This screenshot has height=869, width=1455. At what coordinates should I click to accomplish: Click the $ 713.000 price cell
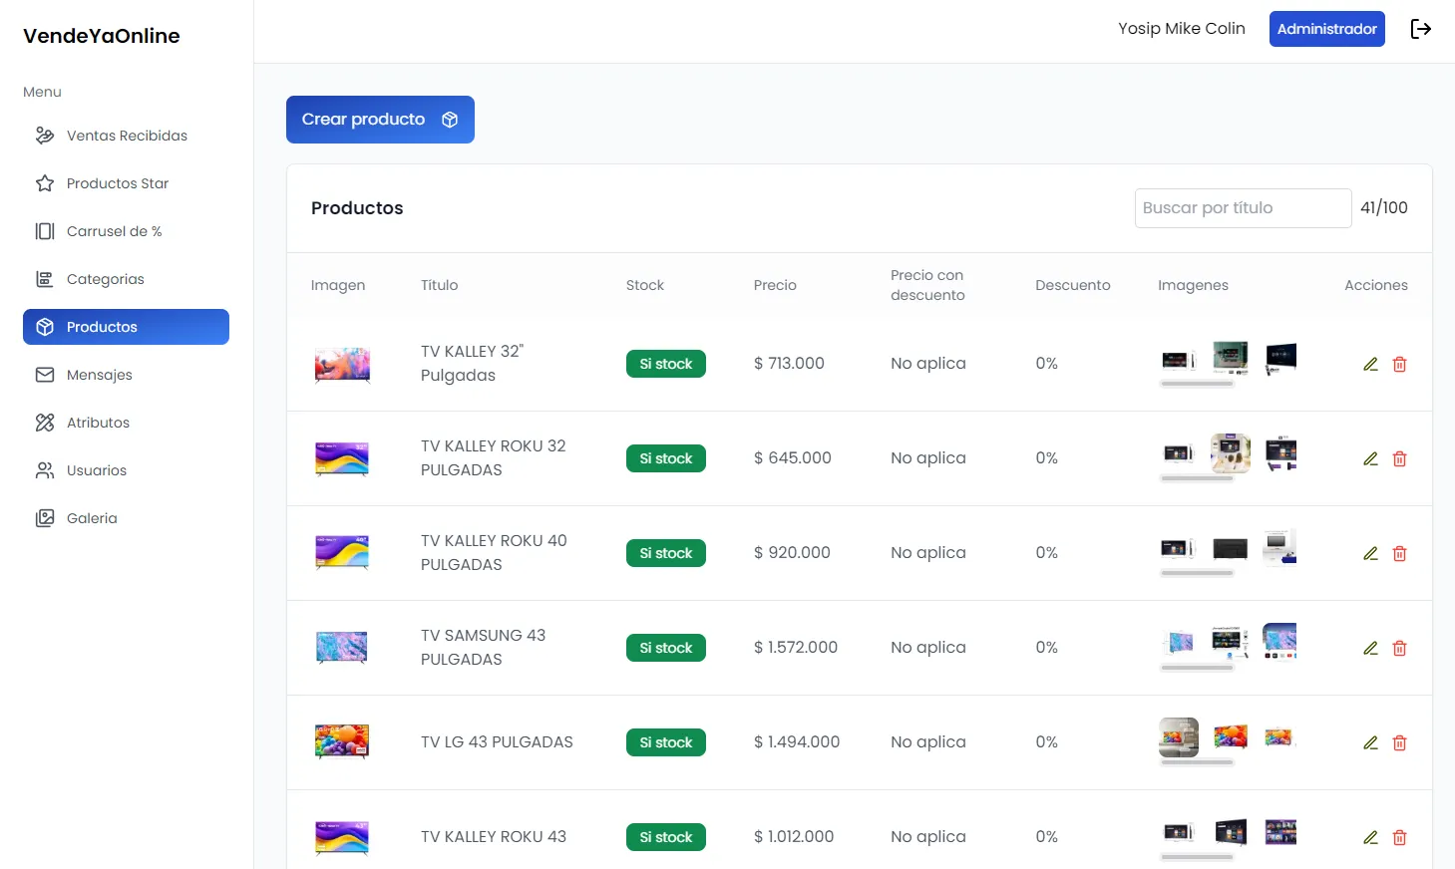[789, 364]
